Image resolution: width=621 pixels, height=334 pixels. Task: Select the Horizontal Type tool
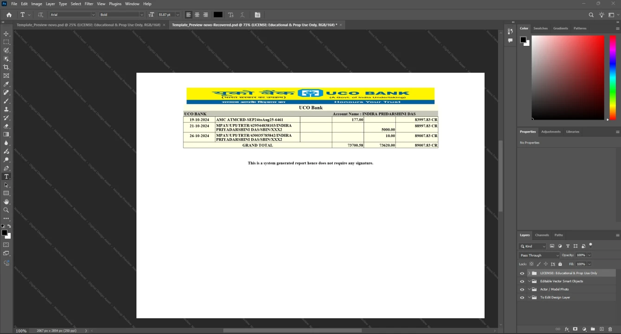[x=6, y=176]
